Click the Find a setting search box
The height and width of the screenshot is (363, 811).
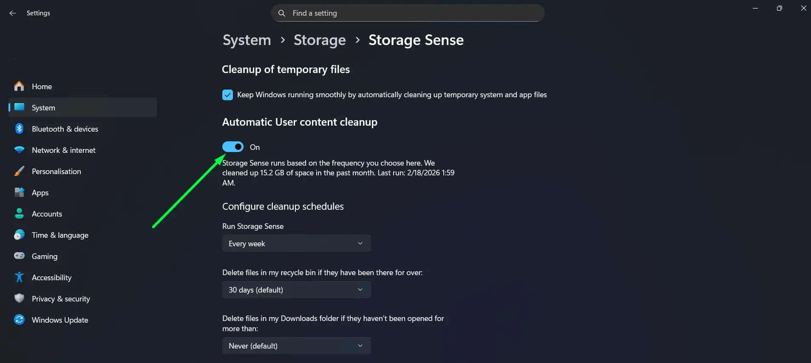(407, 13)
